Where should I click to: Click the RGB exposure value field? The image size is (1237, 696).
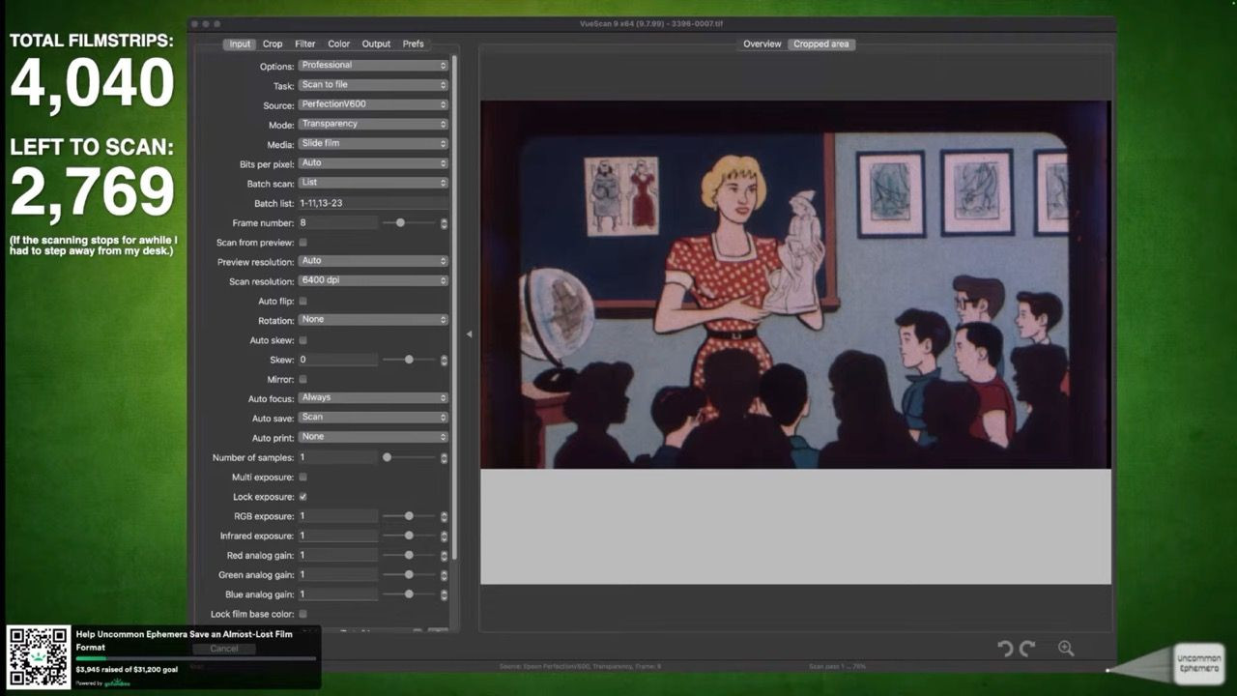(337, 516)
